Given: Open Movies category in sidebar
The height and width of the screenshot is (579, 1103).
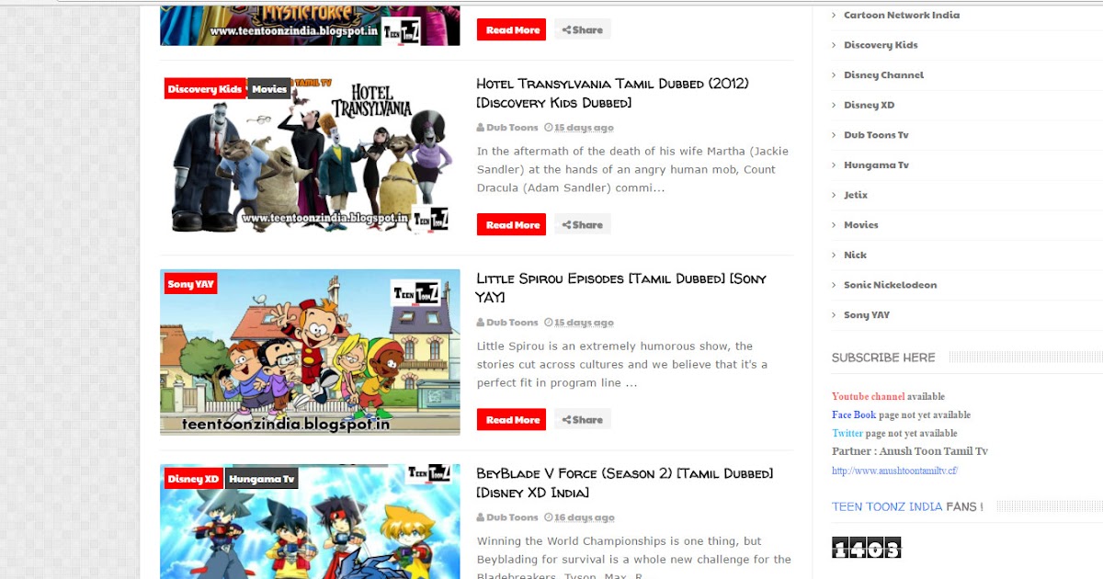Looking at the screenshot, I should coord(861,225).
